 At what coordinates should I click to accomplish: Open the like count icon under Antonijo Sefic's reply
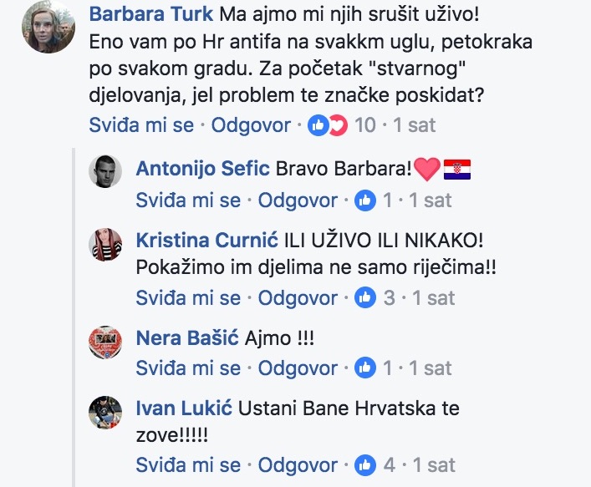(x=365, y=200)
